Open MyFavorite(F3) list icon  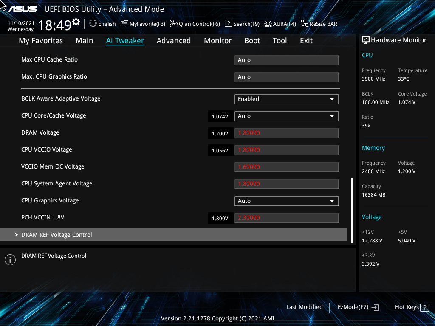pos(124,24)
